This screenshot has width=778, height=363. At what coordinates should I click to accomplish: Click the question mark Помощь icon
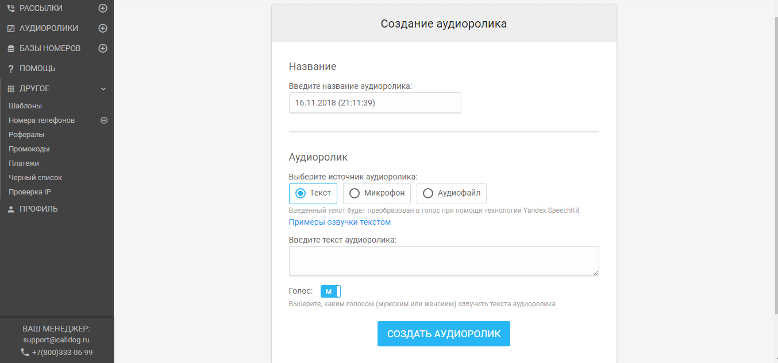coord(10,69)
